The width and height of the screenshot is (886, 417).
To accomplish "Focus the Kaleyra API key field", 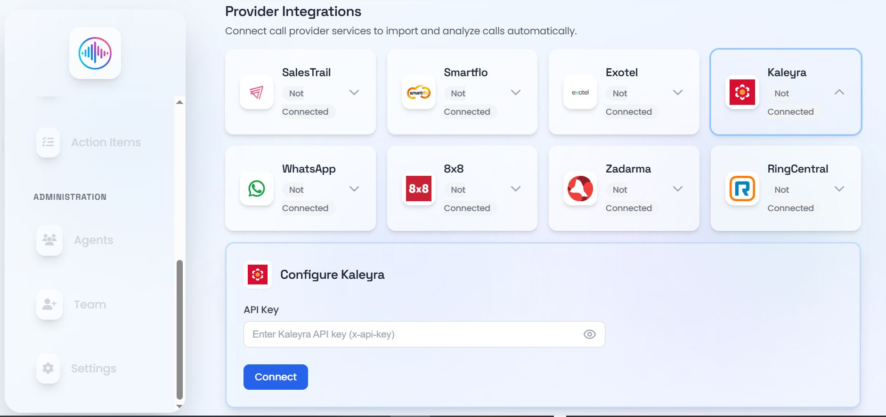I will click(424, 334).
